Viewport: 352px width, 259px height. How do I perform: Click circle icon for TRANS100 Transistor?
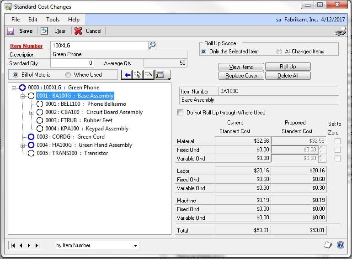pyautogui.click(x=31, y=153)
